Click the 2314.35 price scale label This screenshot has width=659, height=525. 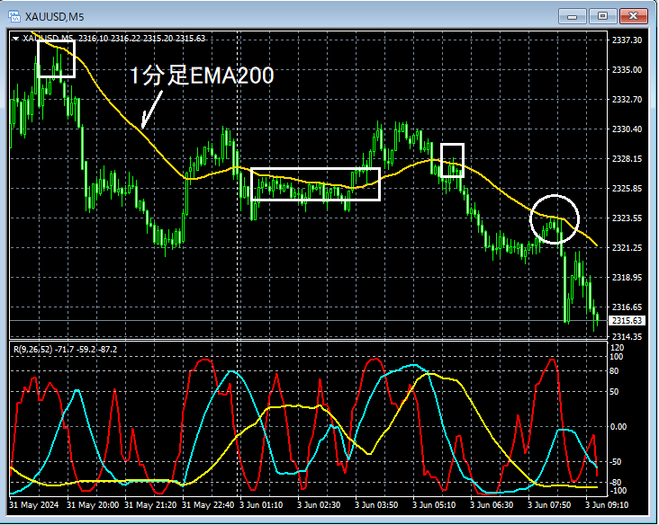coord(627,336)
